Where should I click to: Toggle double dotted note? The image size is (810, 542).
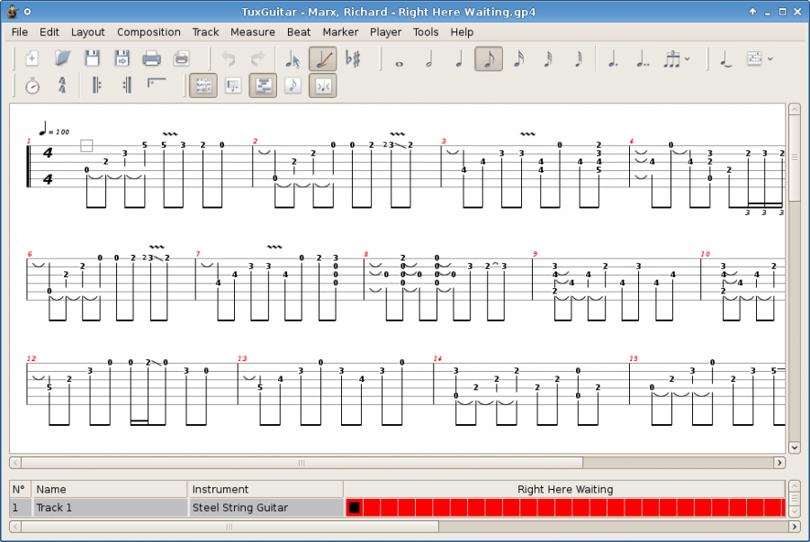642,59
